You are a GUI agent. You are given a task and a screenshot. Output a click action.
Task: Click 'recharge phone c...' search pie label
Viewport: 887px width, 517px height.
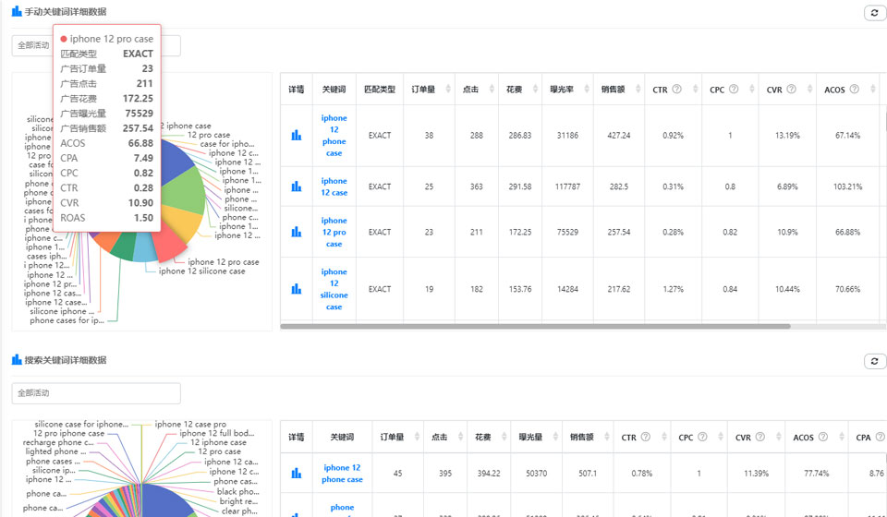tap(58, 442)
